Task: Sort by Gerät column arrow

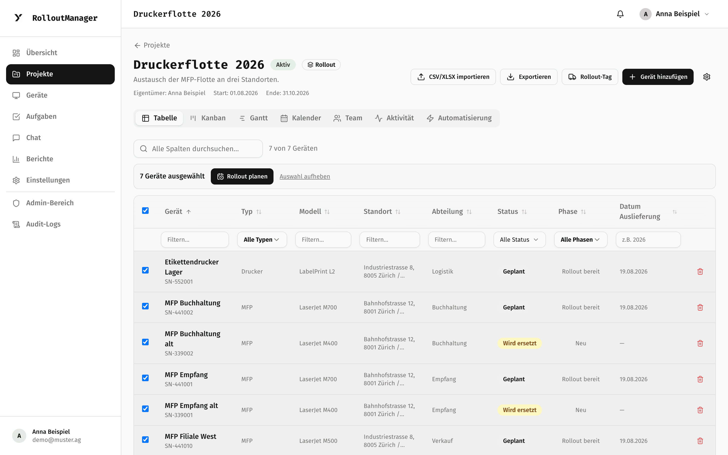Action: pos(189,212)
